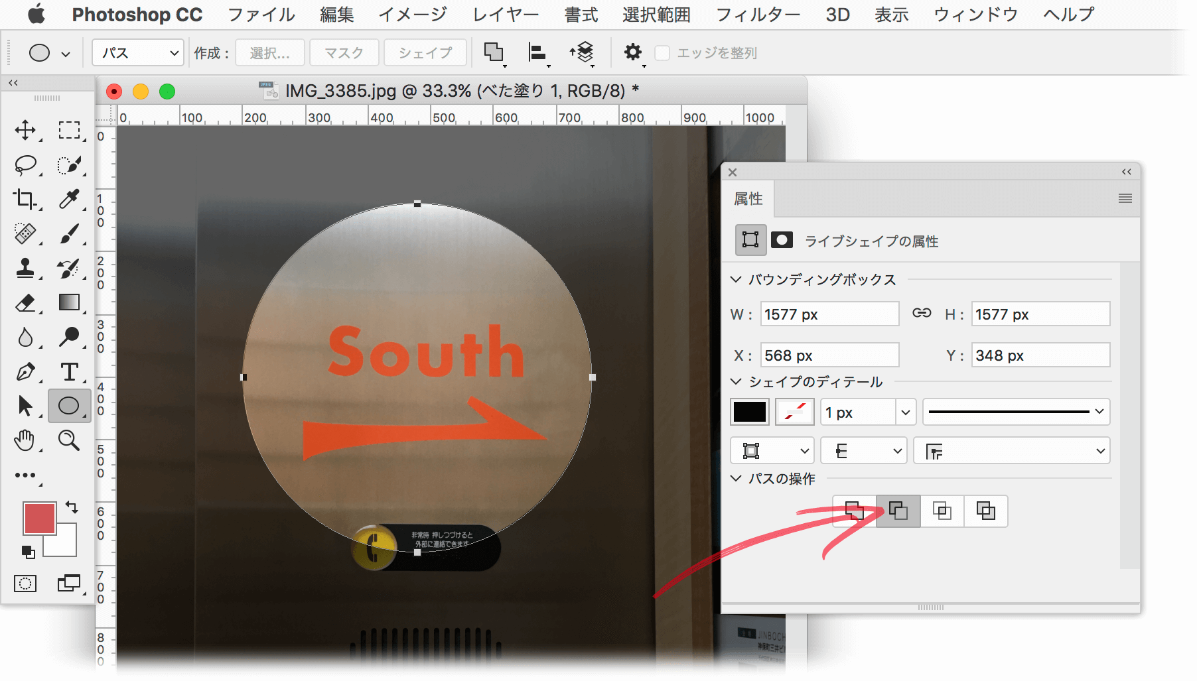Select the Quick Selection tool

69,164
